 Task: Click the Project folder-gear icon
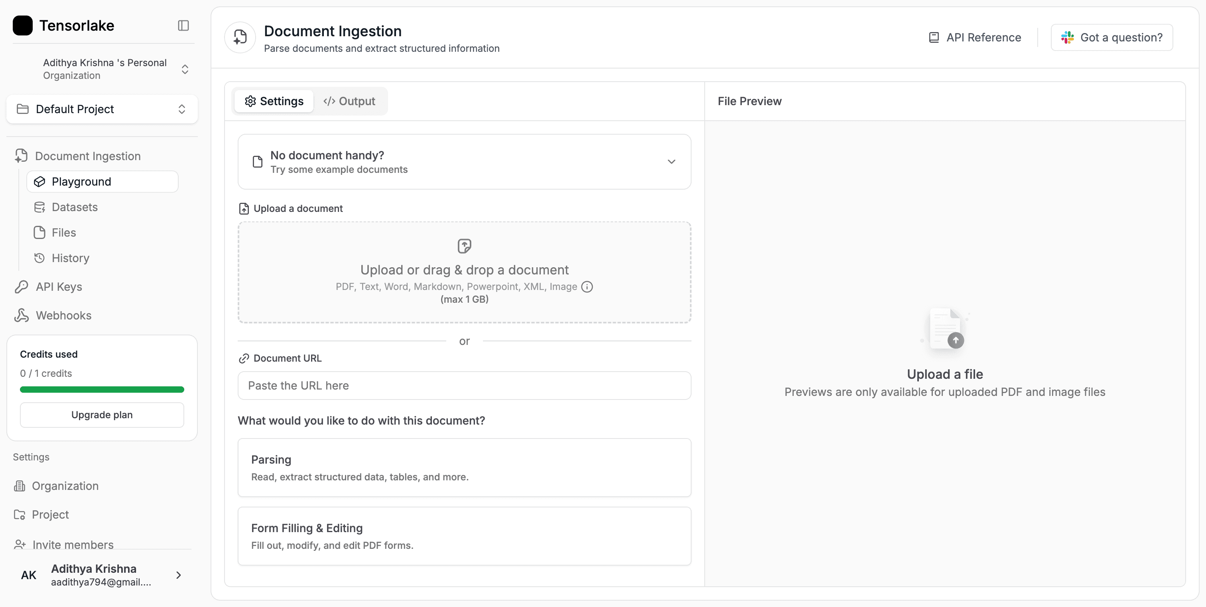coord(19,515)
